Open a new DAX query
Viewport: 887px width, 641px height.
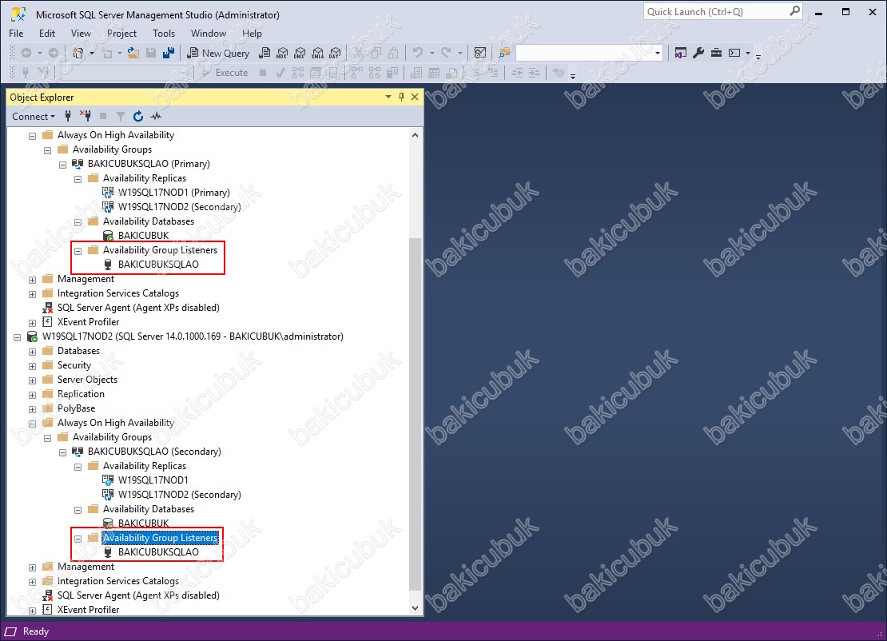coord(335,53)
